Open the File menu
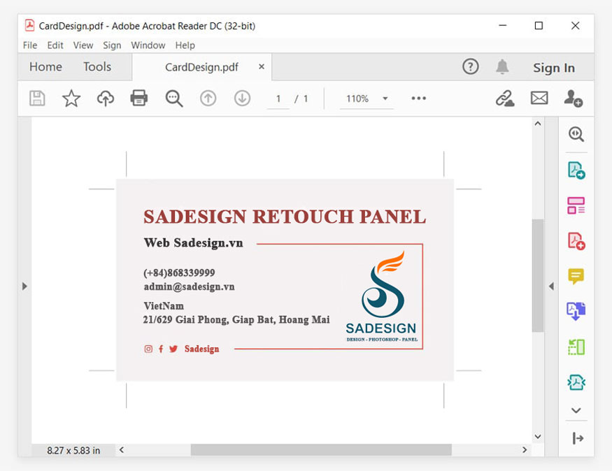The height and width of the screenshot is (471, 612). click(x=30, y=45)
